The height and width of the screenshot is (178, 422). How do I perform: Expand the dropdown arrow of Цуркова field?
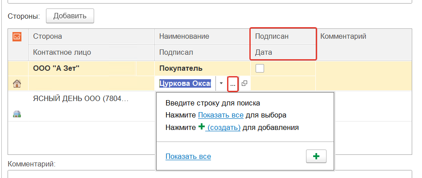pyautogui.click(x=222, y=83)
